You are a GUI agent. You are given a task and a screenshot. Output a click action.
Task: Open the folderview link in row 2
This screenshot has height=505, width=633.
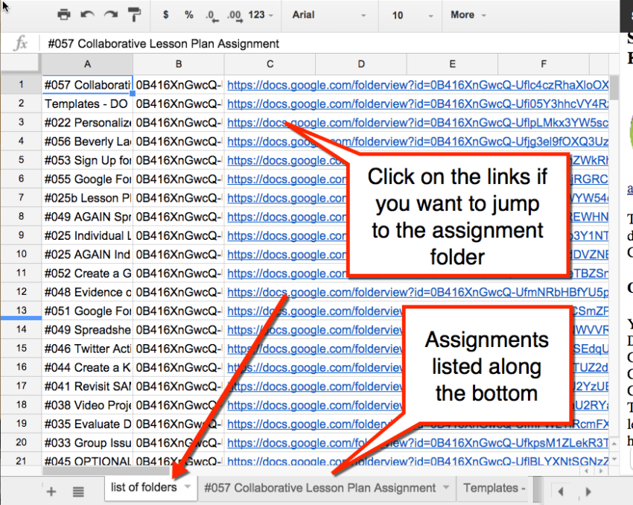(x=418, y=104)
